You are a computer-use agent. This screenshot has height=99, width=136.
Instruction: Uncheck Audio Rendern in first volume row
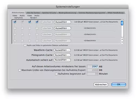(37, 22)
